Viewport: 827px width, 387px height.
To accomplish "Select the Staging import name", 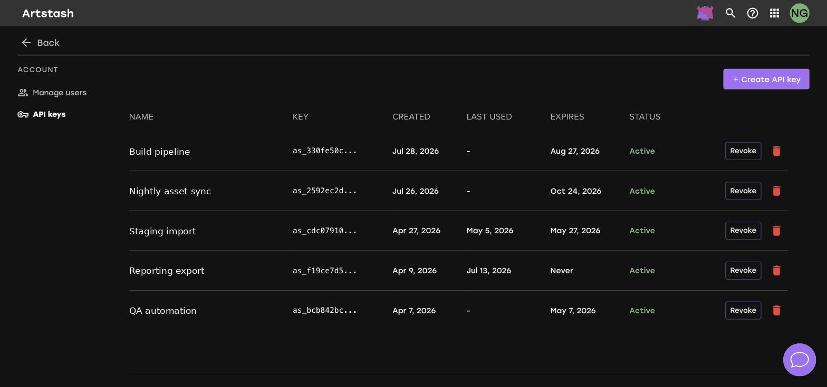I will [162, 231].
